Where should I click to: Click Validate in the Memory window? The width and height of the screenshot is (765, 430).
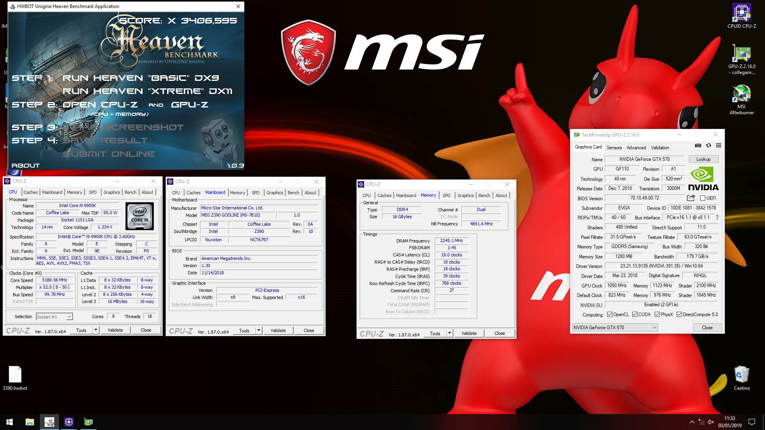click(x=469, y=333)
